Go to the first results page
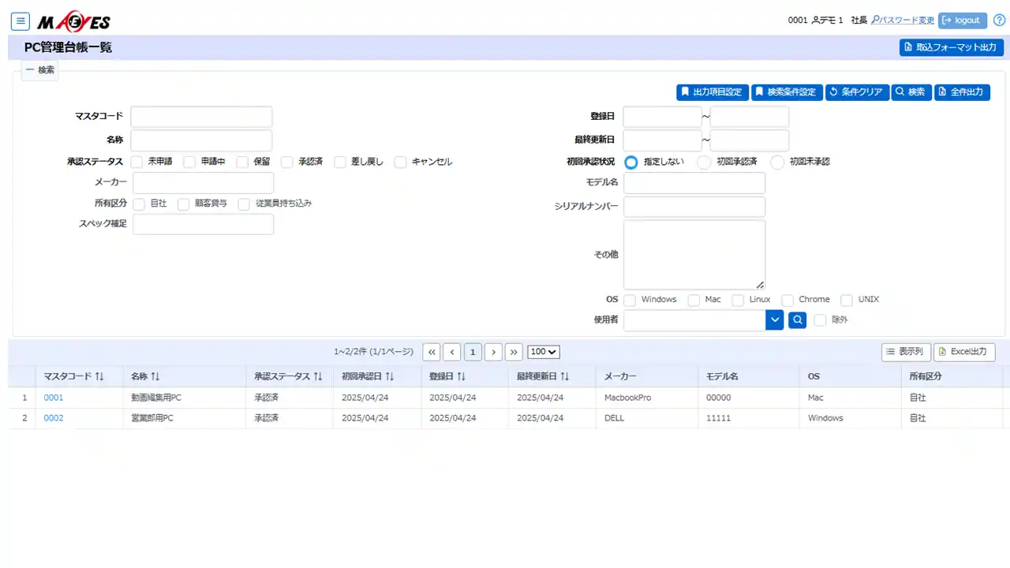 [432, 352]
